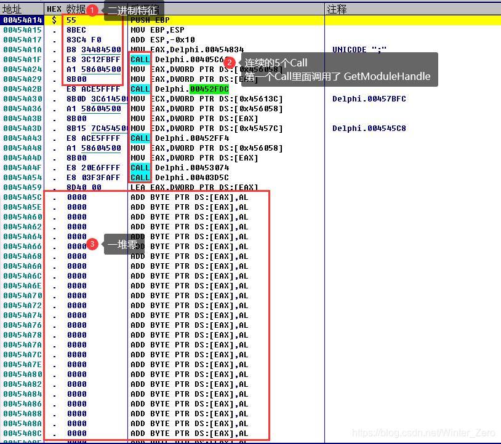Screen dimensions: 501x444
Task: Select address 00454A24
Action: coord(23,69)
